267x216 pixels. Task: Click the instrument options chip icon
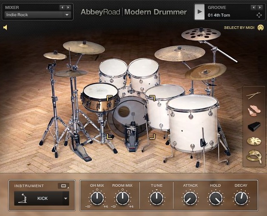click(63, 186)
